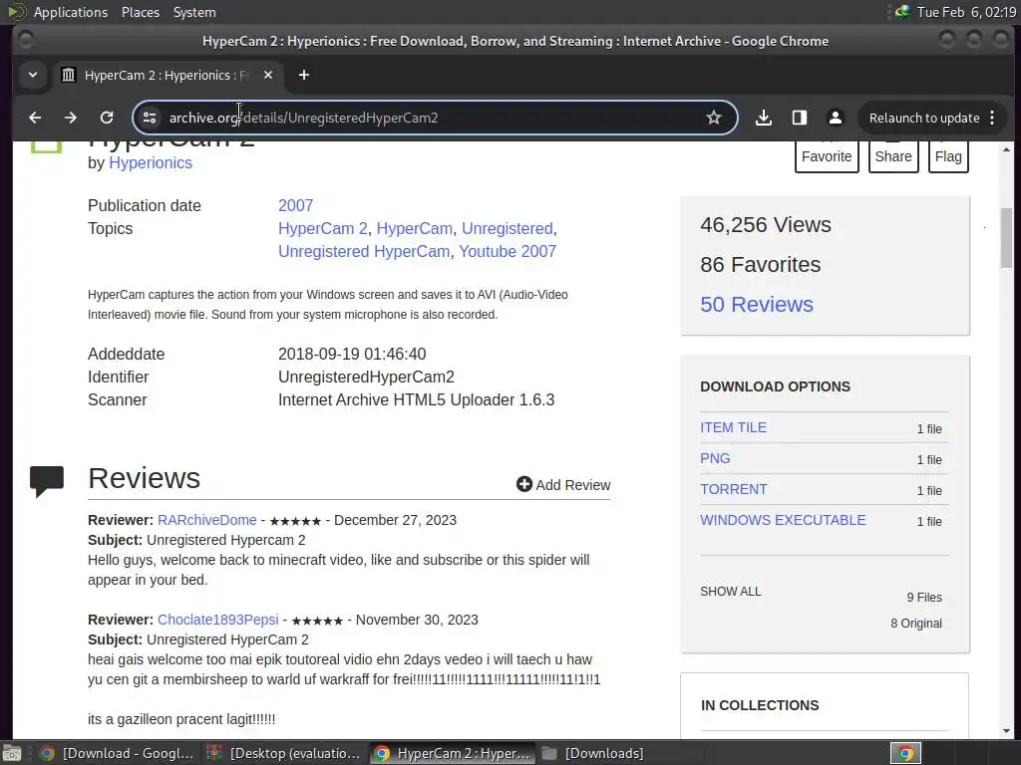The width and height of the screenshot is (1021, 765).
Task: Click the browser forward arrow
Action: point(71,118)
